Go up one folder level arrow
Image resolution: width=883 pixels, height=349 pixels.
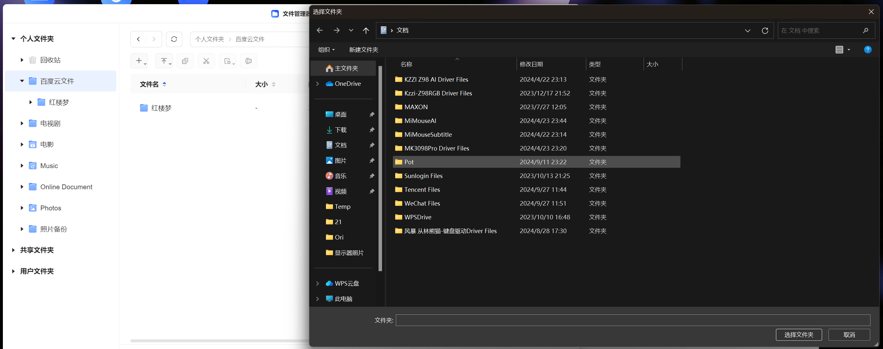click(x=366, y=30)
